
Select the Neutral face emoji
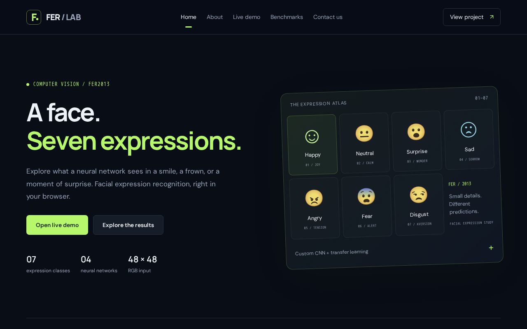coord(364,134)
